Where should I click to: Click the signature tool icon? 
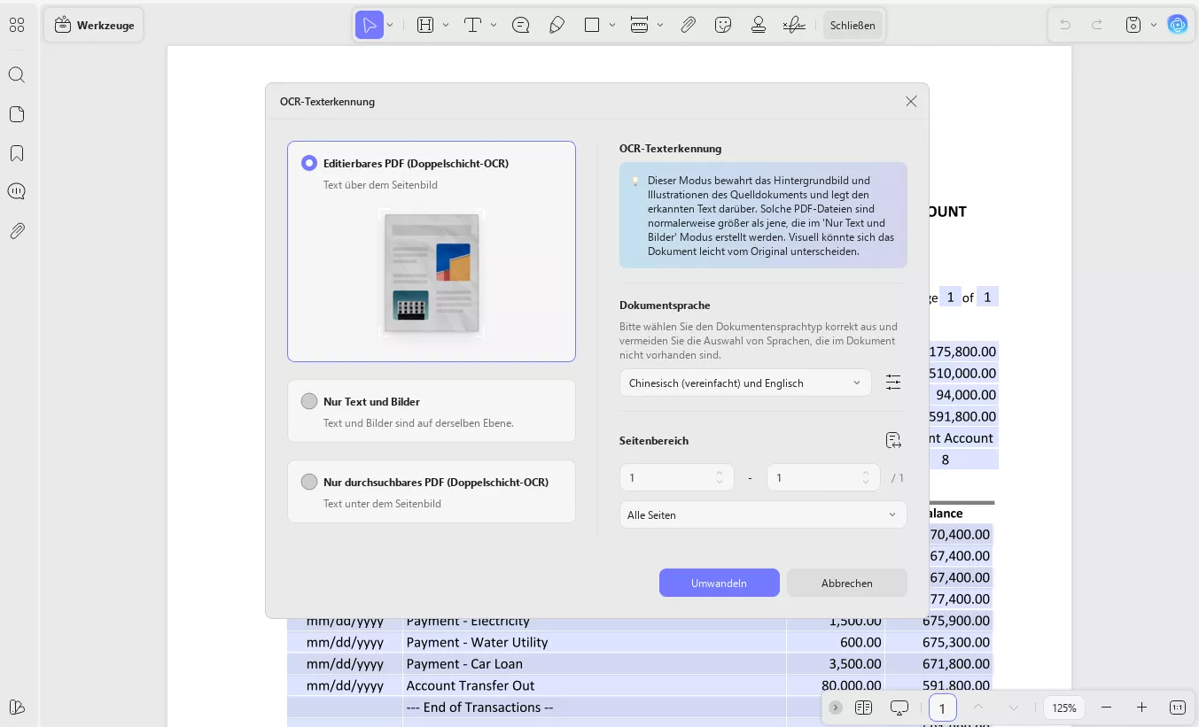(794, 25)
